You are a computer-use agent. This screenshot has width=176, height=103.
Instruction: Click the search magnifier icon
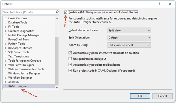point(57,12)
